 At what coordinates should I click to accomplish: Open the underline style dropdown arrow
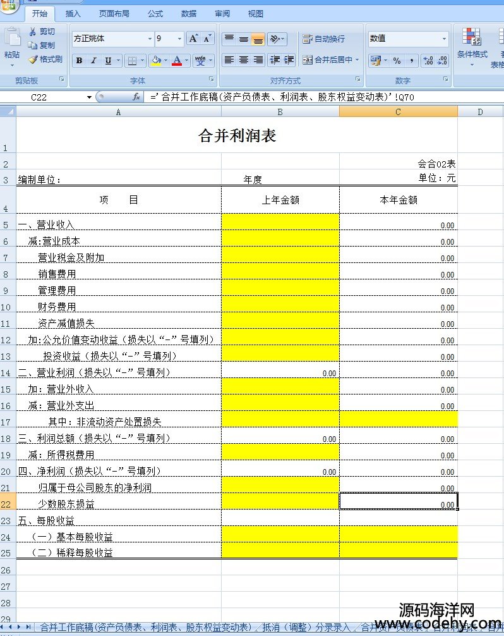(x=118, y=61)
